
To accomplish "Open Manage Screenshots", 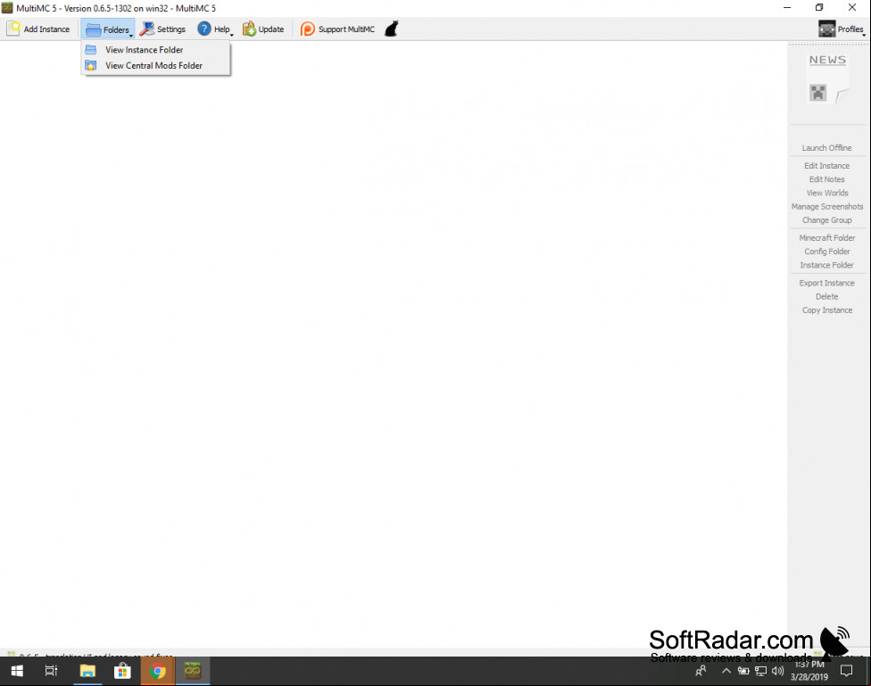I will pyautogui.click(x=827, y=207).
